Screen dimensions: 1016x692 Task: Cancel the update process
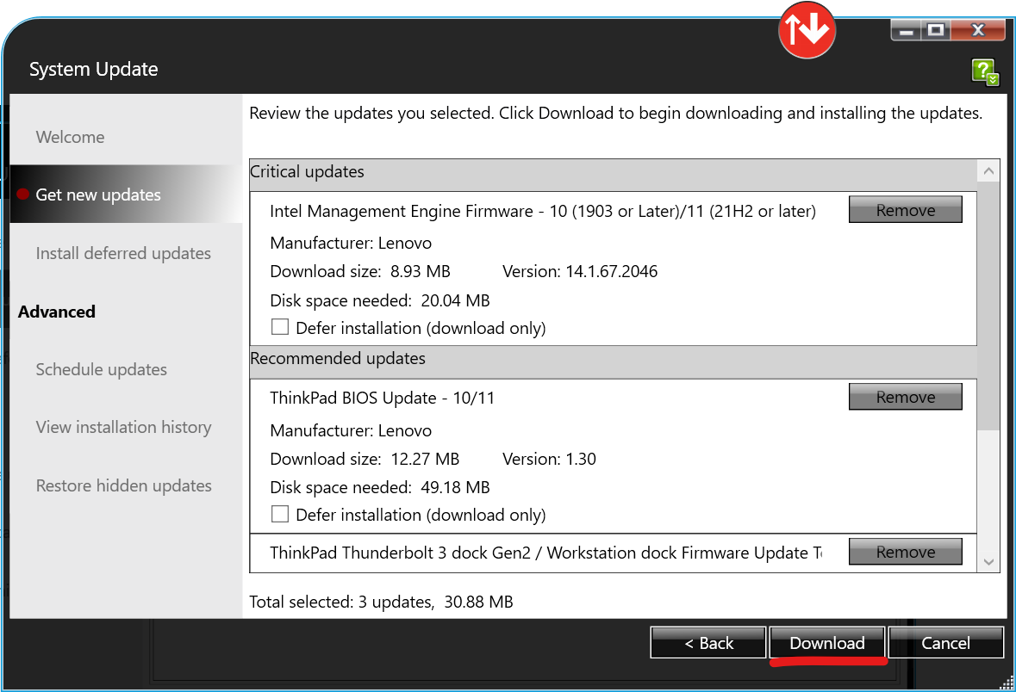tap(946, 643)
